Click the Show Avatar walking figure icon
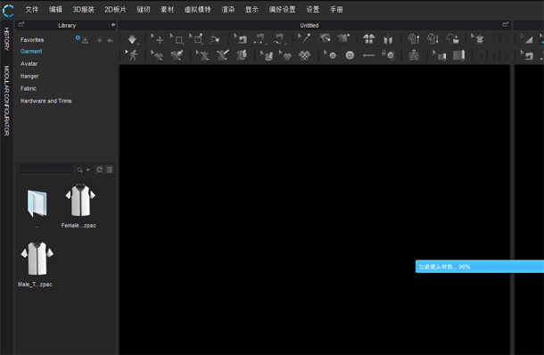The image size is (544, 355). pyautogui.click(x=132, y=55)
